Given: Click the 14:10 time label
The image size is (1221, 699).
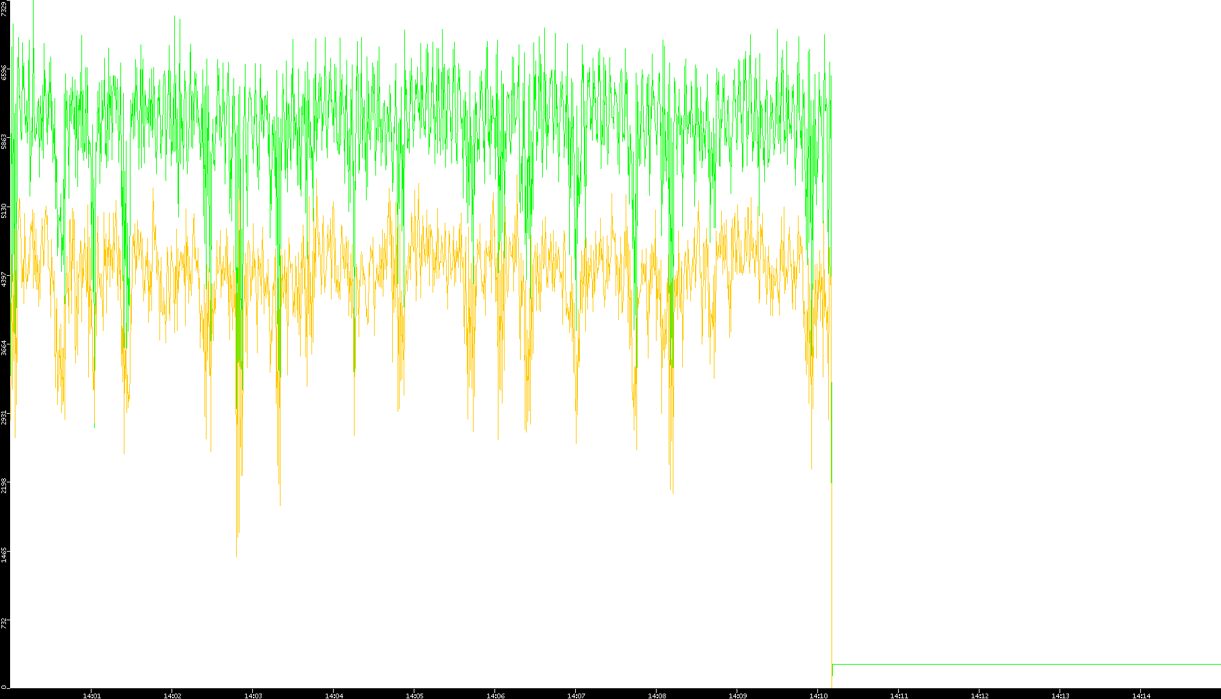Looking at the screenshot, I should [x=818, y=696].
